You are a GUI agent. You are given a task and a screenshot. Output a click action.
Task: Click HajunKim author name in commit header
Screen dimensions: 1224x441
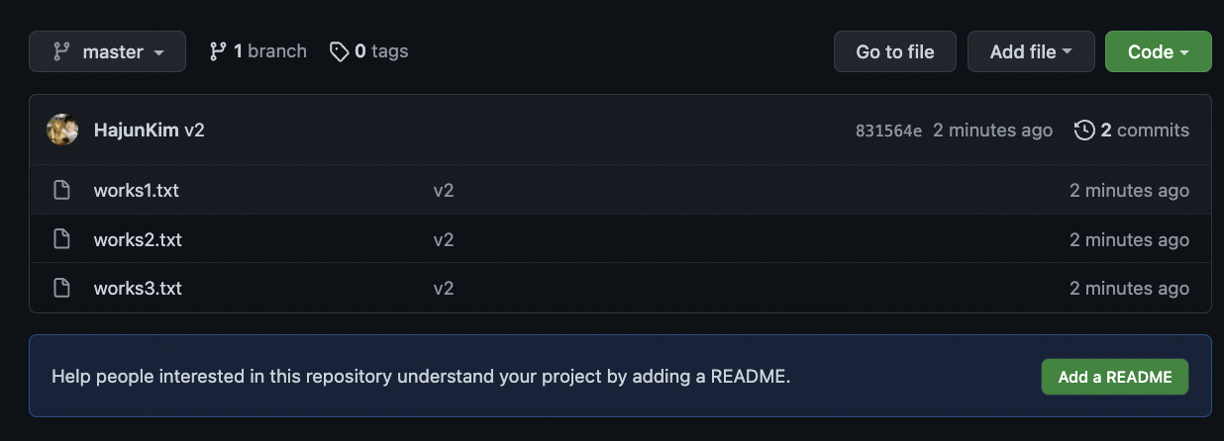[137, 130]
